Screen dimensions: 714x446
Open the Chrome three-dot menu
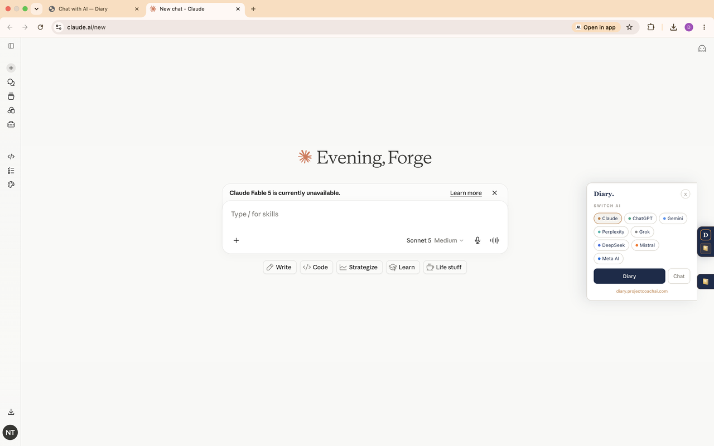[x=704, y=27]
